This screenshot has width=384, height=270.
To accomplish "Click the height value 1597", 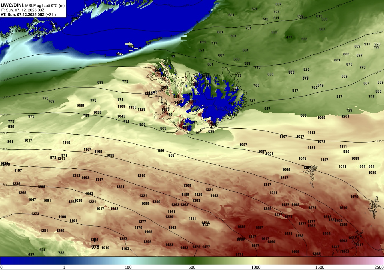I will pos(259,228).
